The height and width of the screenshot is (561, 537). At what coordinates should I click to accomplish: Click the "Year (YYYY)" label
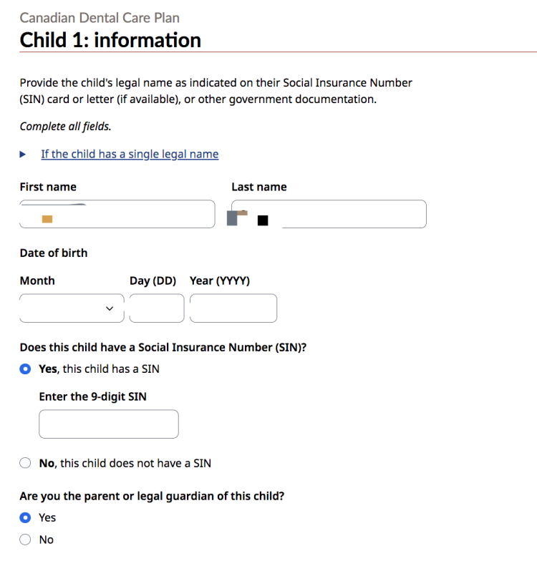(220, 280)
